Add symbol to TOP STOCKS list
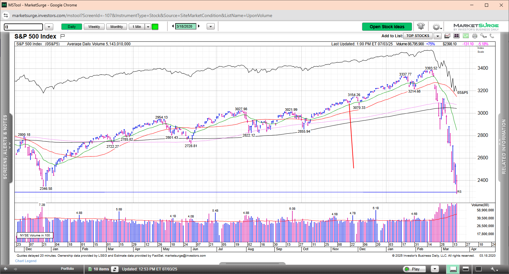The width and height of the screenshot is (509, 274). [x=418, y=36]
